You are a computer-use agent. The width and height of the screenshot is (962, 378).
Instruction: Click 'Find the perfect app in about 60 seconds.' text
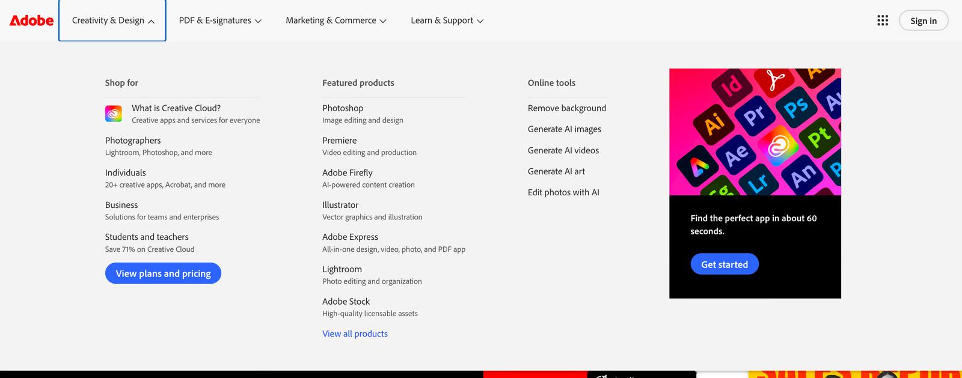click(x=753, y=225)
